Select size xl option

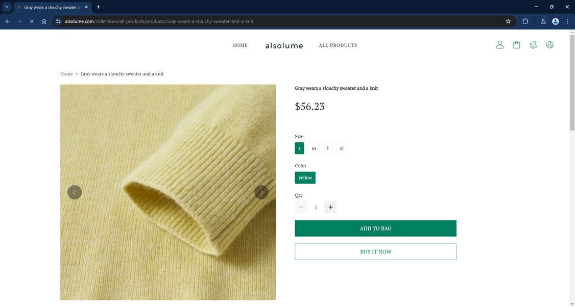pos(342,148)
